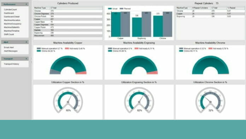Viewport: 246px width, 139px height.
Task: Click the Alert section header label
Action: click(6, 42)
